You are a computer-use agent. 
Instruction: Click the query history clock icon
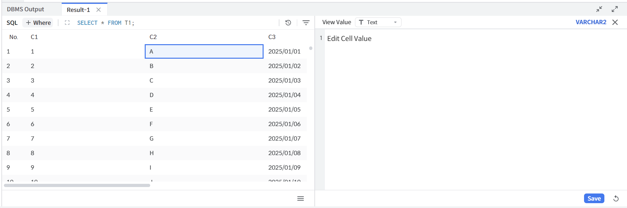288,23
